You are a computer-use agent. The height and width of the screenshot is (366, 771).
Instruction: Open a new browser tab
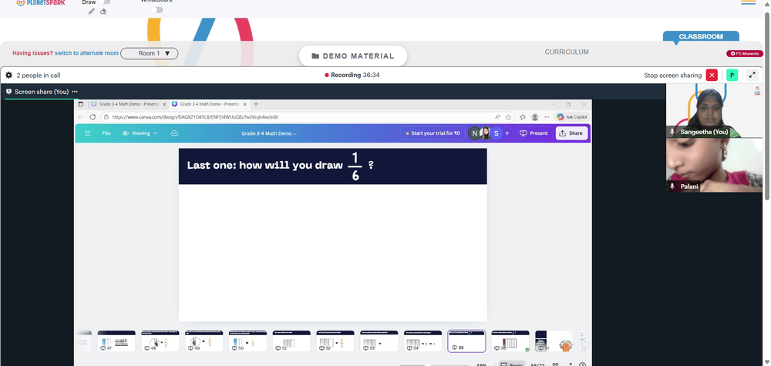click(x=256, y=104)
